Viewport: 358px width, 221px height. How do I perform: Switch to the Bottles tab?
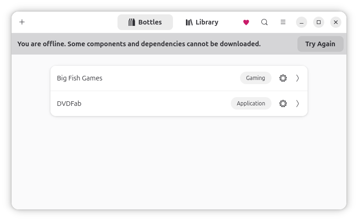tap(145, 22)
